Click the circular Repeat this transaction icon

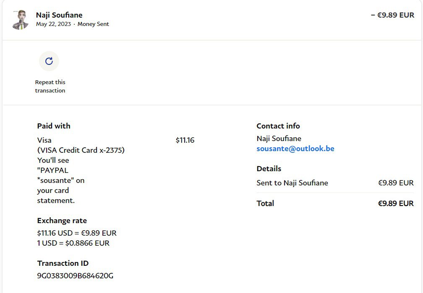49,61
